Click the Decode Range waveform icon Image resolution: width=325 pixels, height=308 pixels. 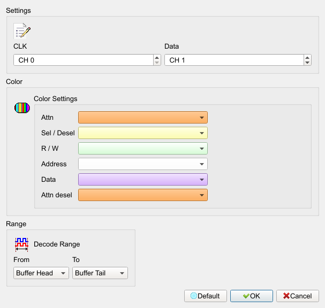pyautogui.click(x=21, y=245)
